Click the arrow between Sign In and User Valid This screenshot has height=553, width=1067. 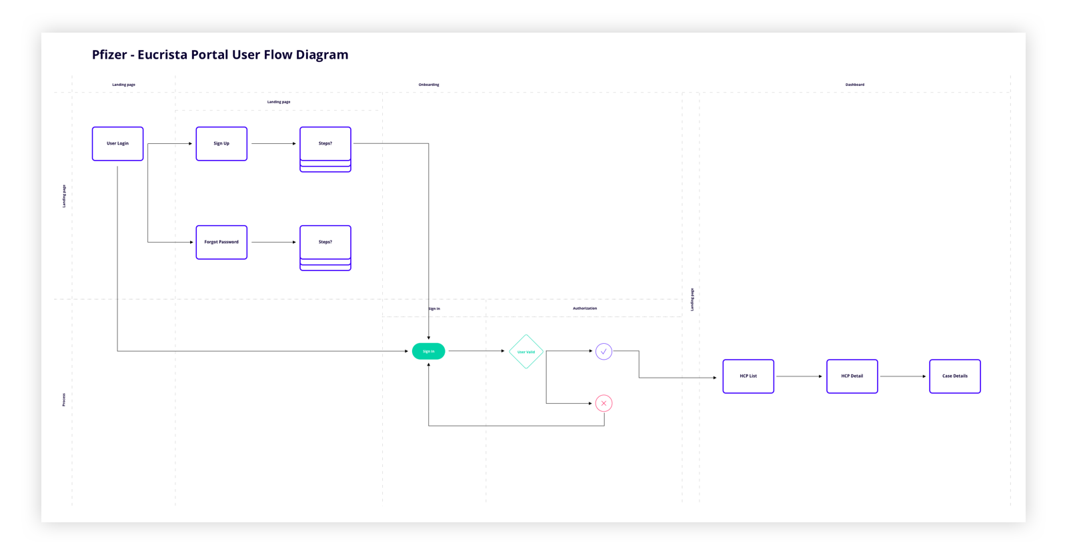476,351
